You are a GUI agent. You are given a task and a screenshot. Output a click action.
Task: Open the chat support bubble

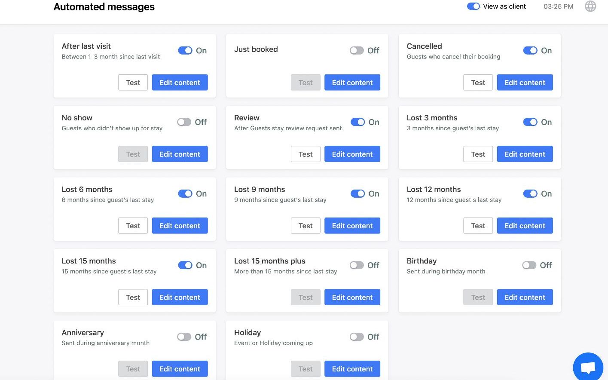(588, 368)
